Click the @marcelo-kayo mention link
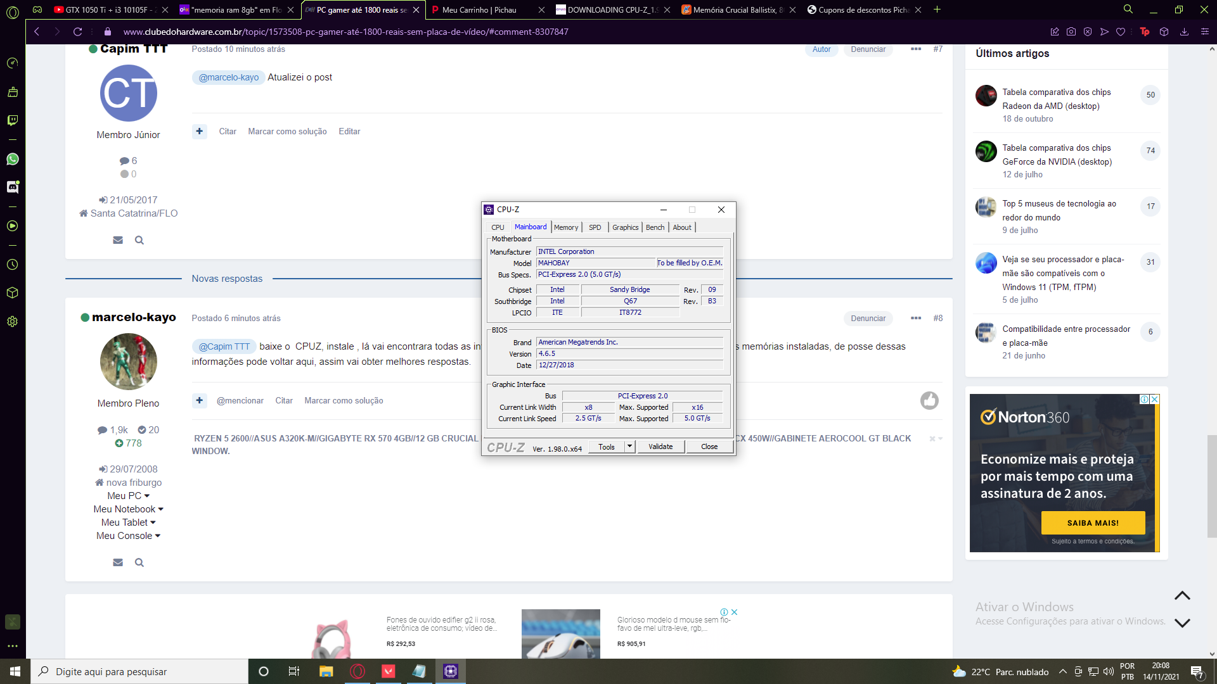Viewport: 1217px width, 684px height. click(x=229, y=77)
